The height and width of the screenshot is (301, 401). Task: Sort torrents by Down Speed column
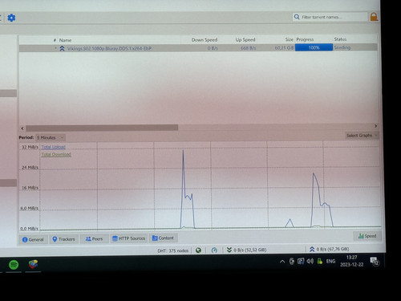pyautogui.click(x=205, y=40)
